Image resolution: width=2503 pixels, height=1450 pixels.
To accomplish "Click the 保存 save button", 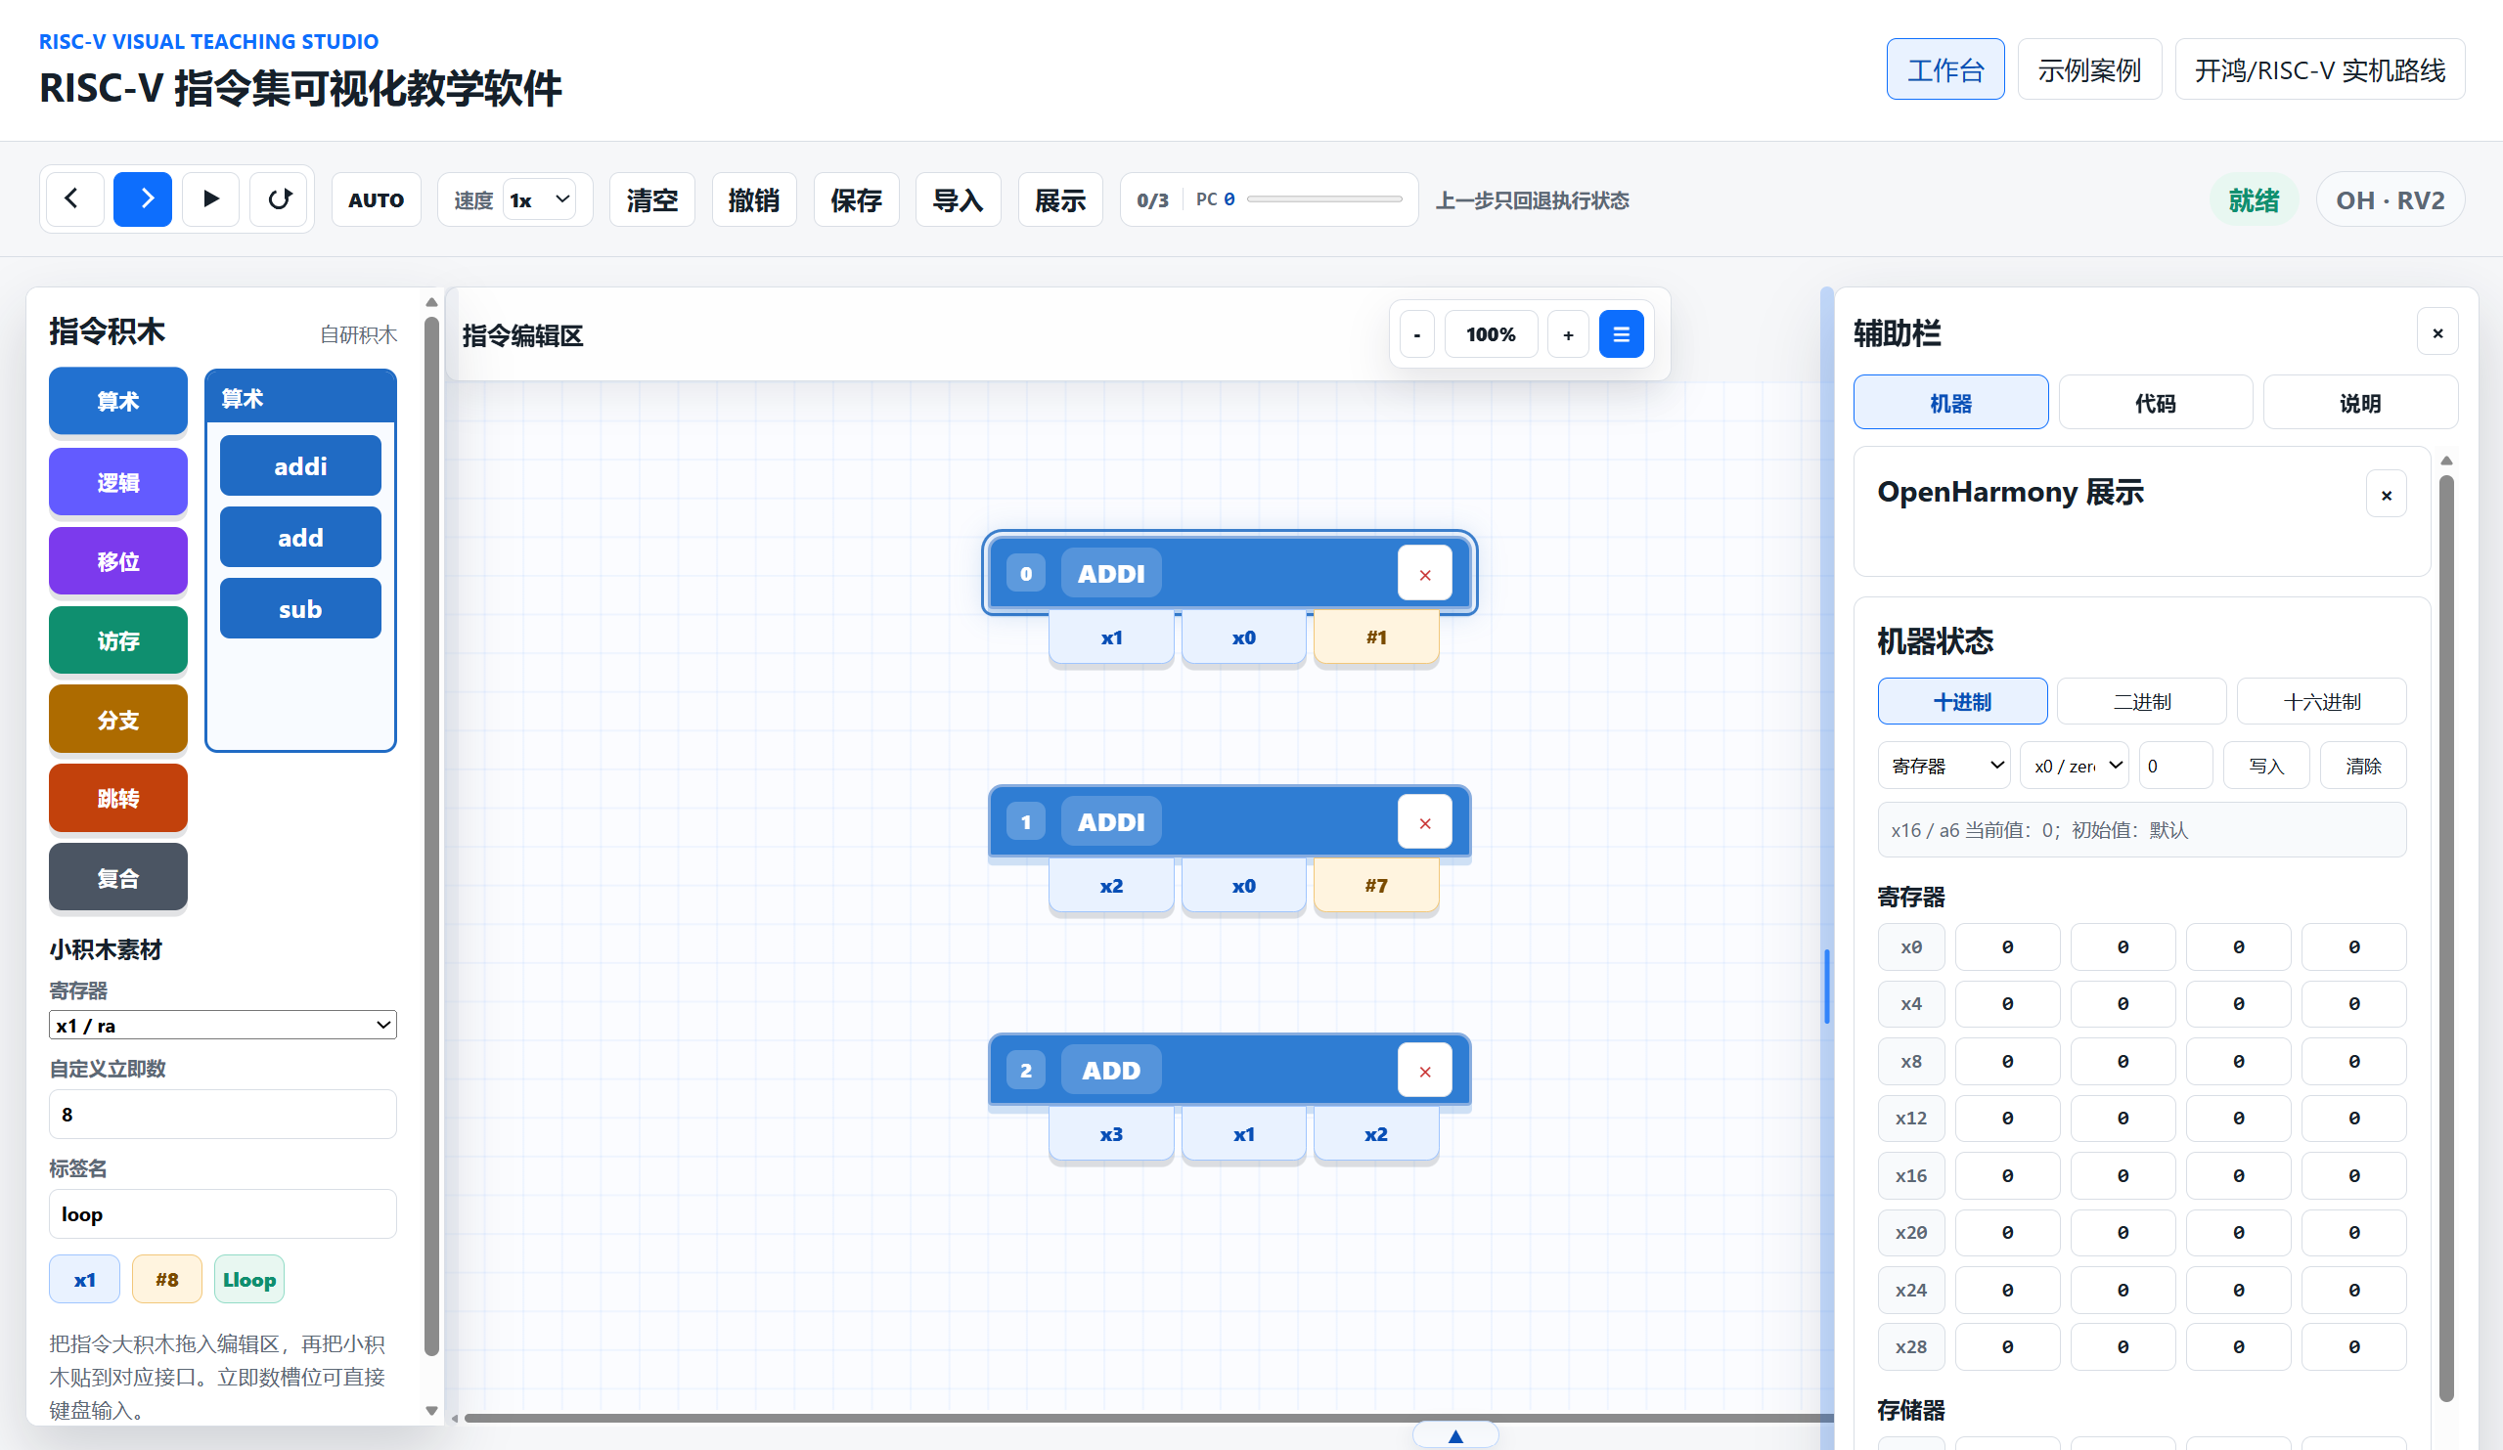I will (x=856, y=199).
